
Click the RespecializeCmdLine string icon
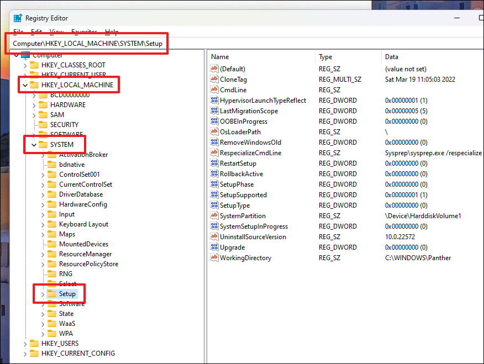click(x=214, y=152)
